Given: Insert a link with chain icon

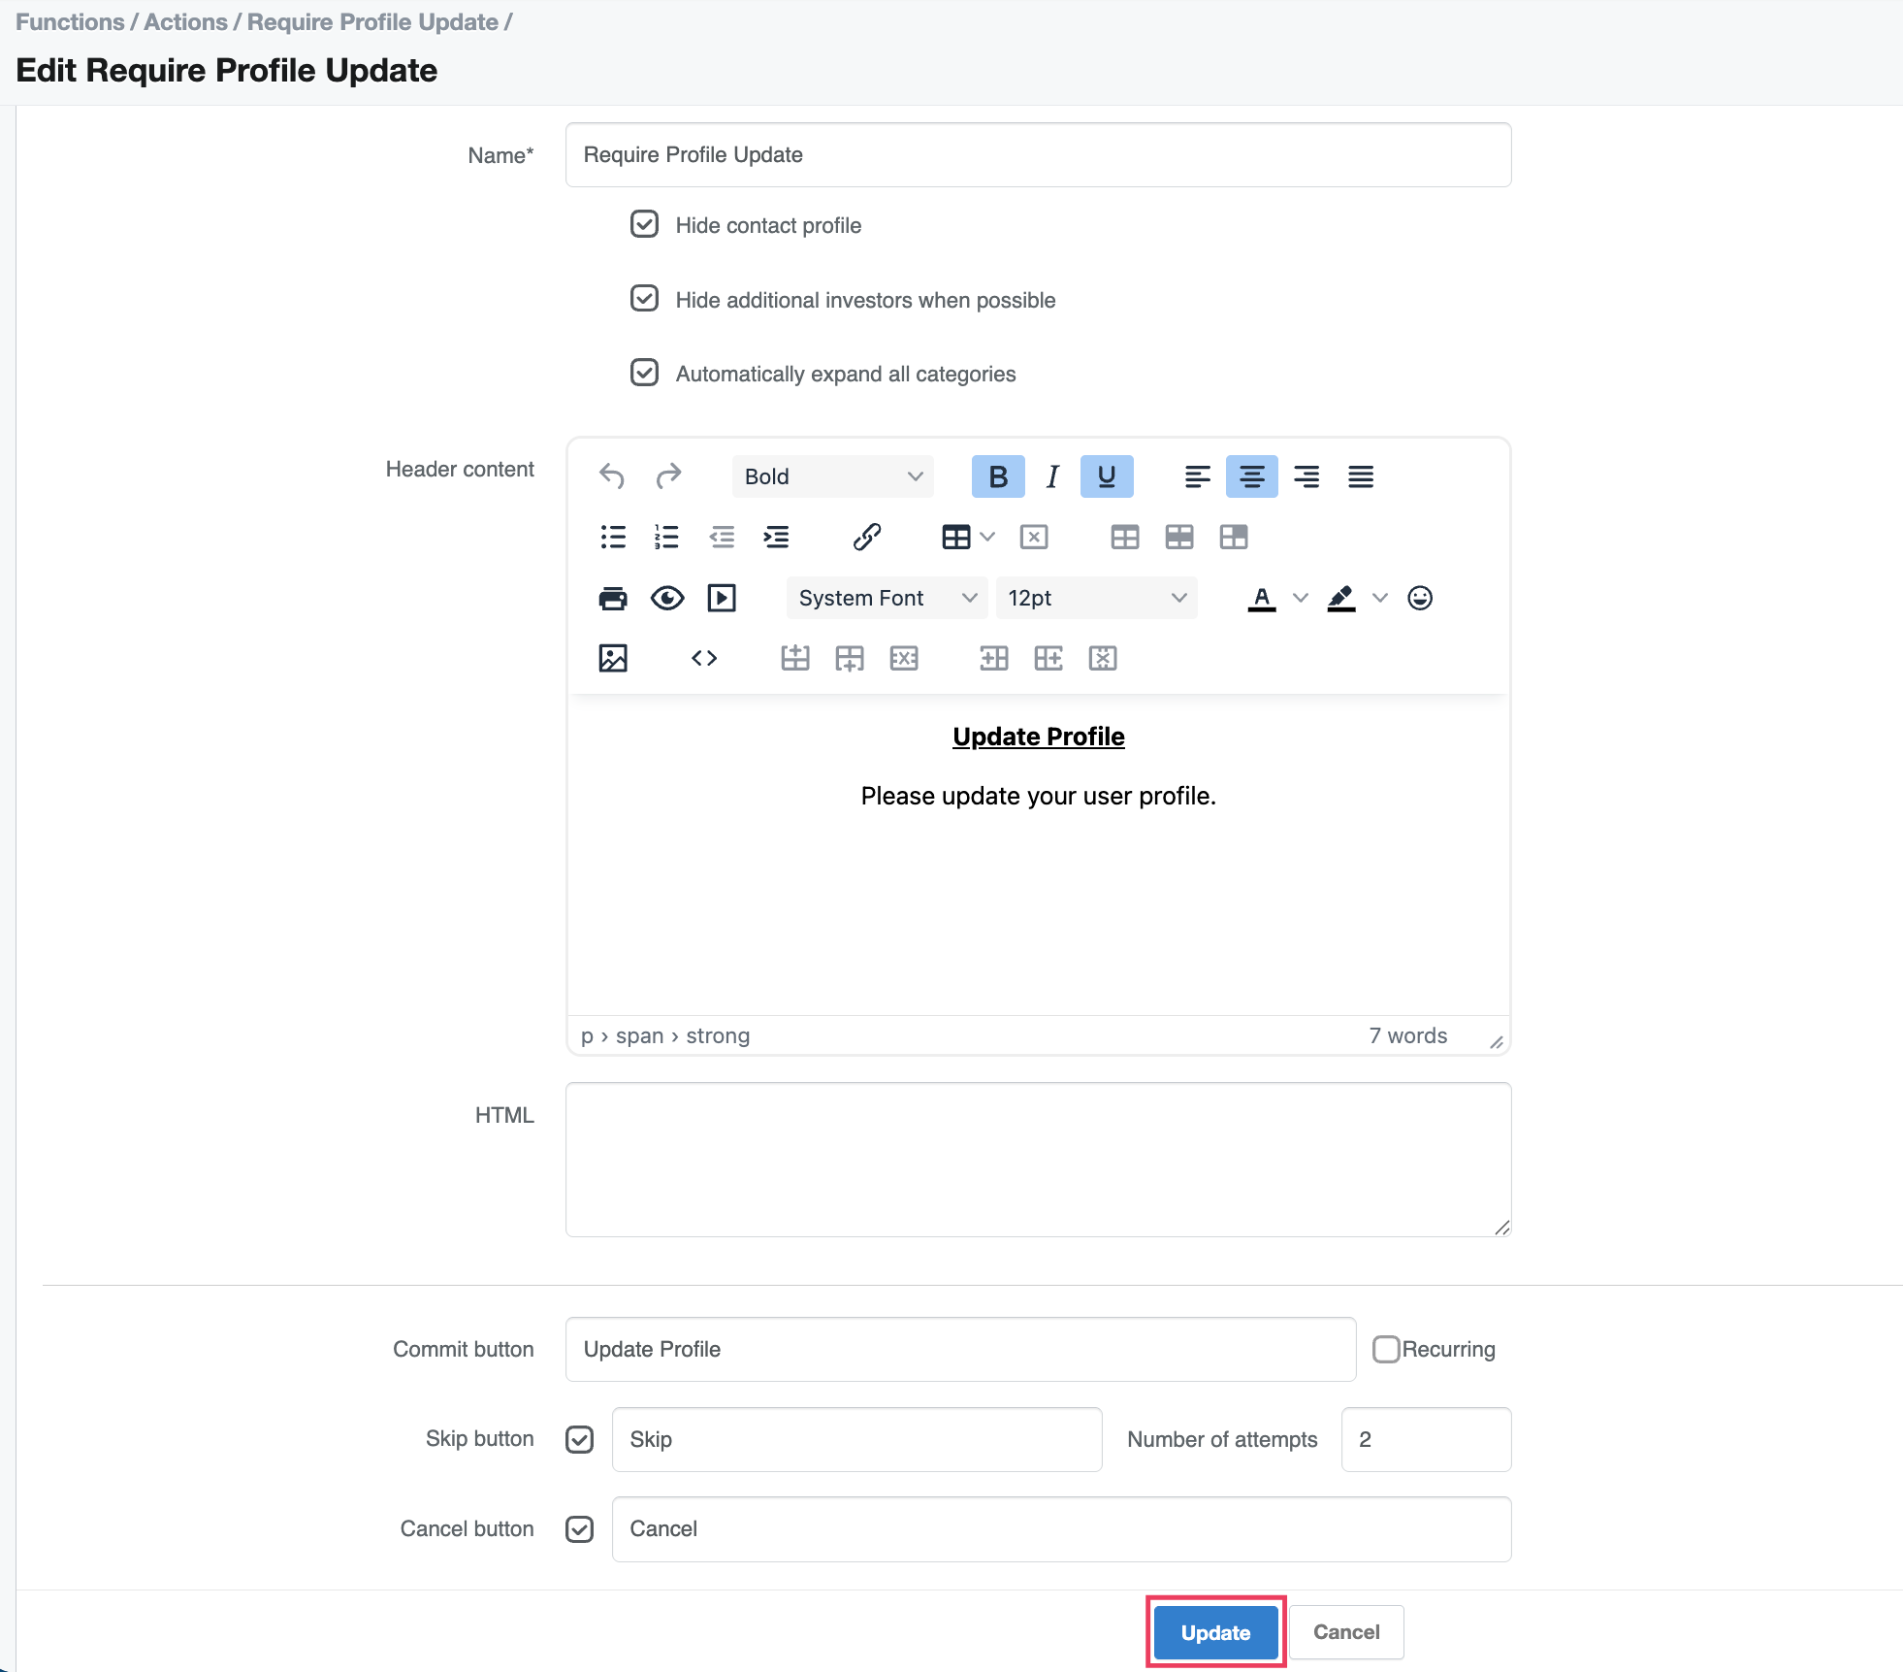Looking at the screenshot, I should tap(866, 537).
